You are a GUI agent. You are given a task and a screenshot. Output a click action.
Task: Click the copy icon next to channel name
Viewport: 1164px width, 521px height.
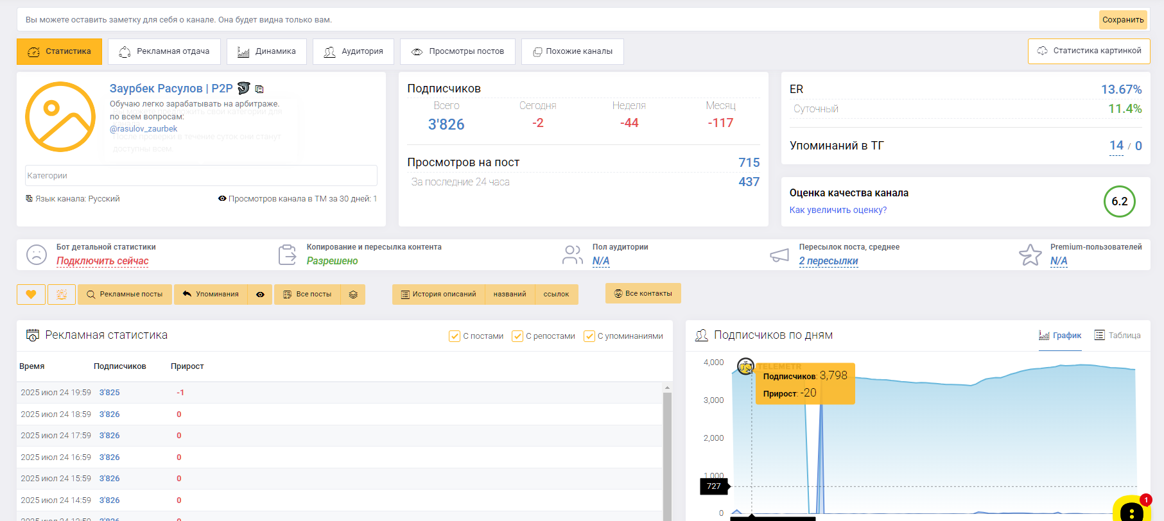[x=259, y=89]
